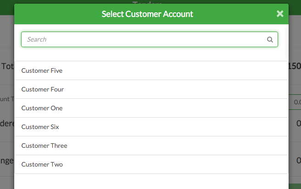Click the truncated Amount Tendered label behind the dialog
Image resolution: width=301 pixels, height=189 pixels.
[7, 99]
